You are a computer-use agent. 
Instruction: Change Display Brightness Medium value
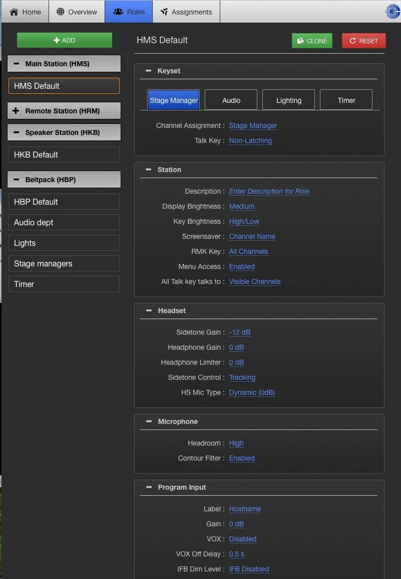[242, 206]
